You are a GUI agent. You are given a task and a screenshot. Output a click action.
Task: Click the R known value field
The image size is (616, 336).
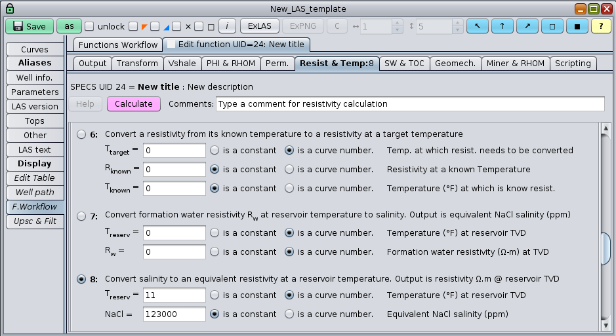click(x=174, y=170)
